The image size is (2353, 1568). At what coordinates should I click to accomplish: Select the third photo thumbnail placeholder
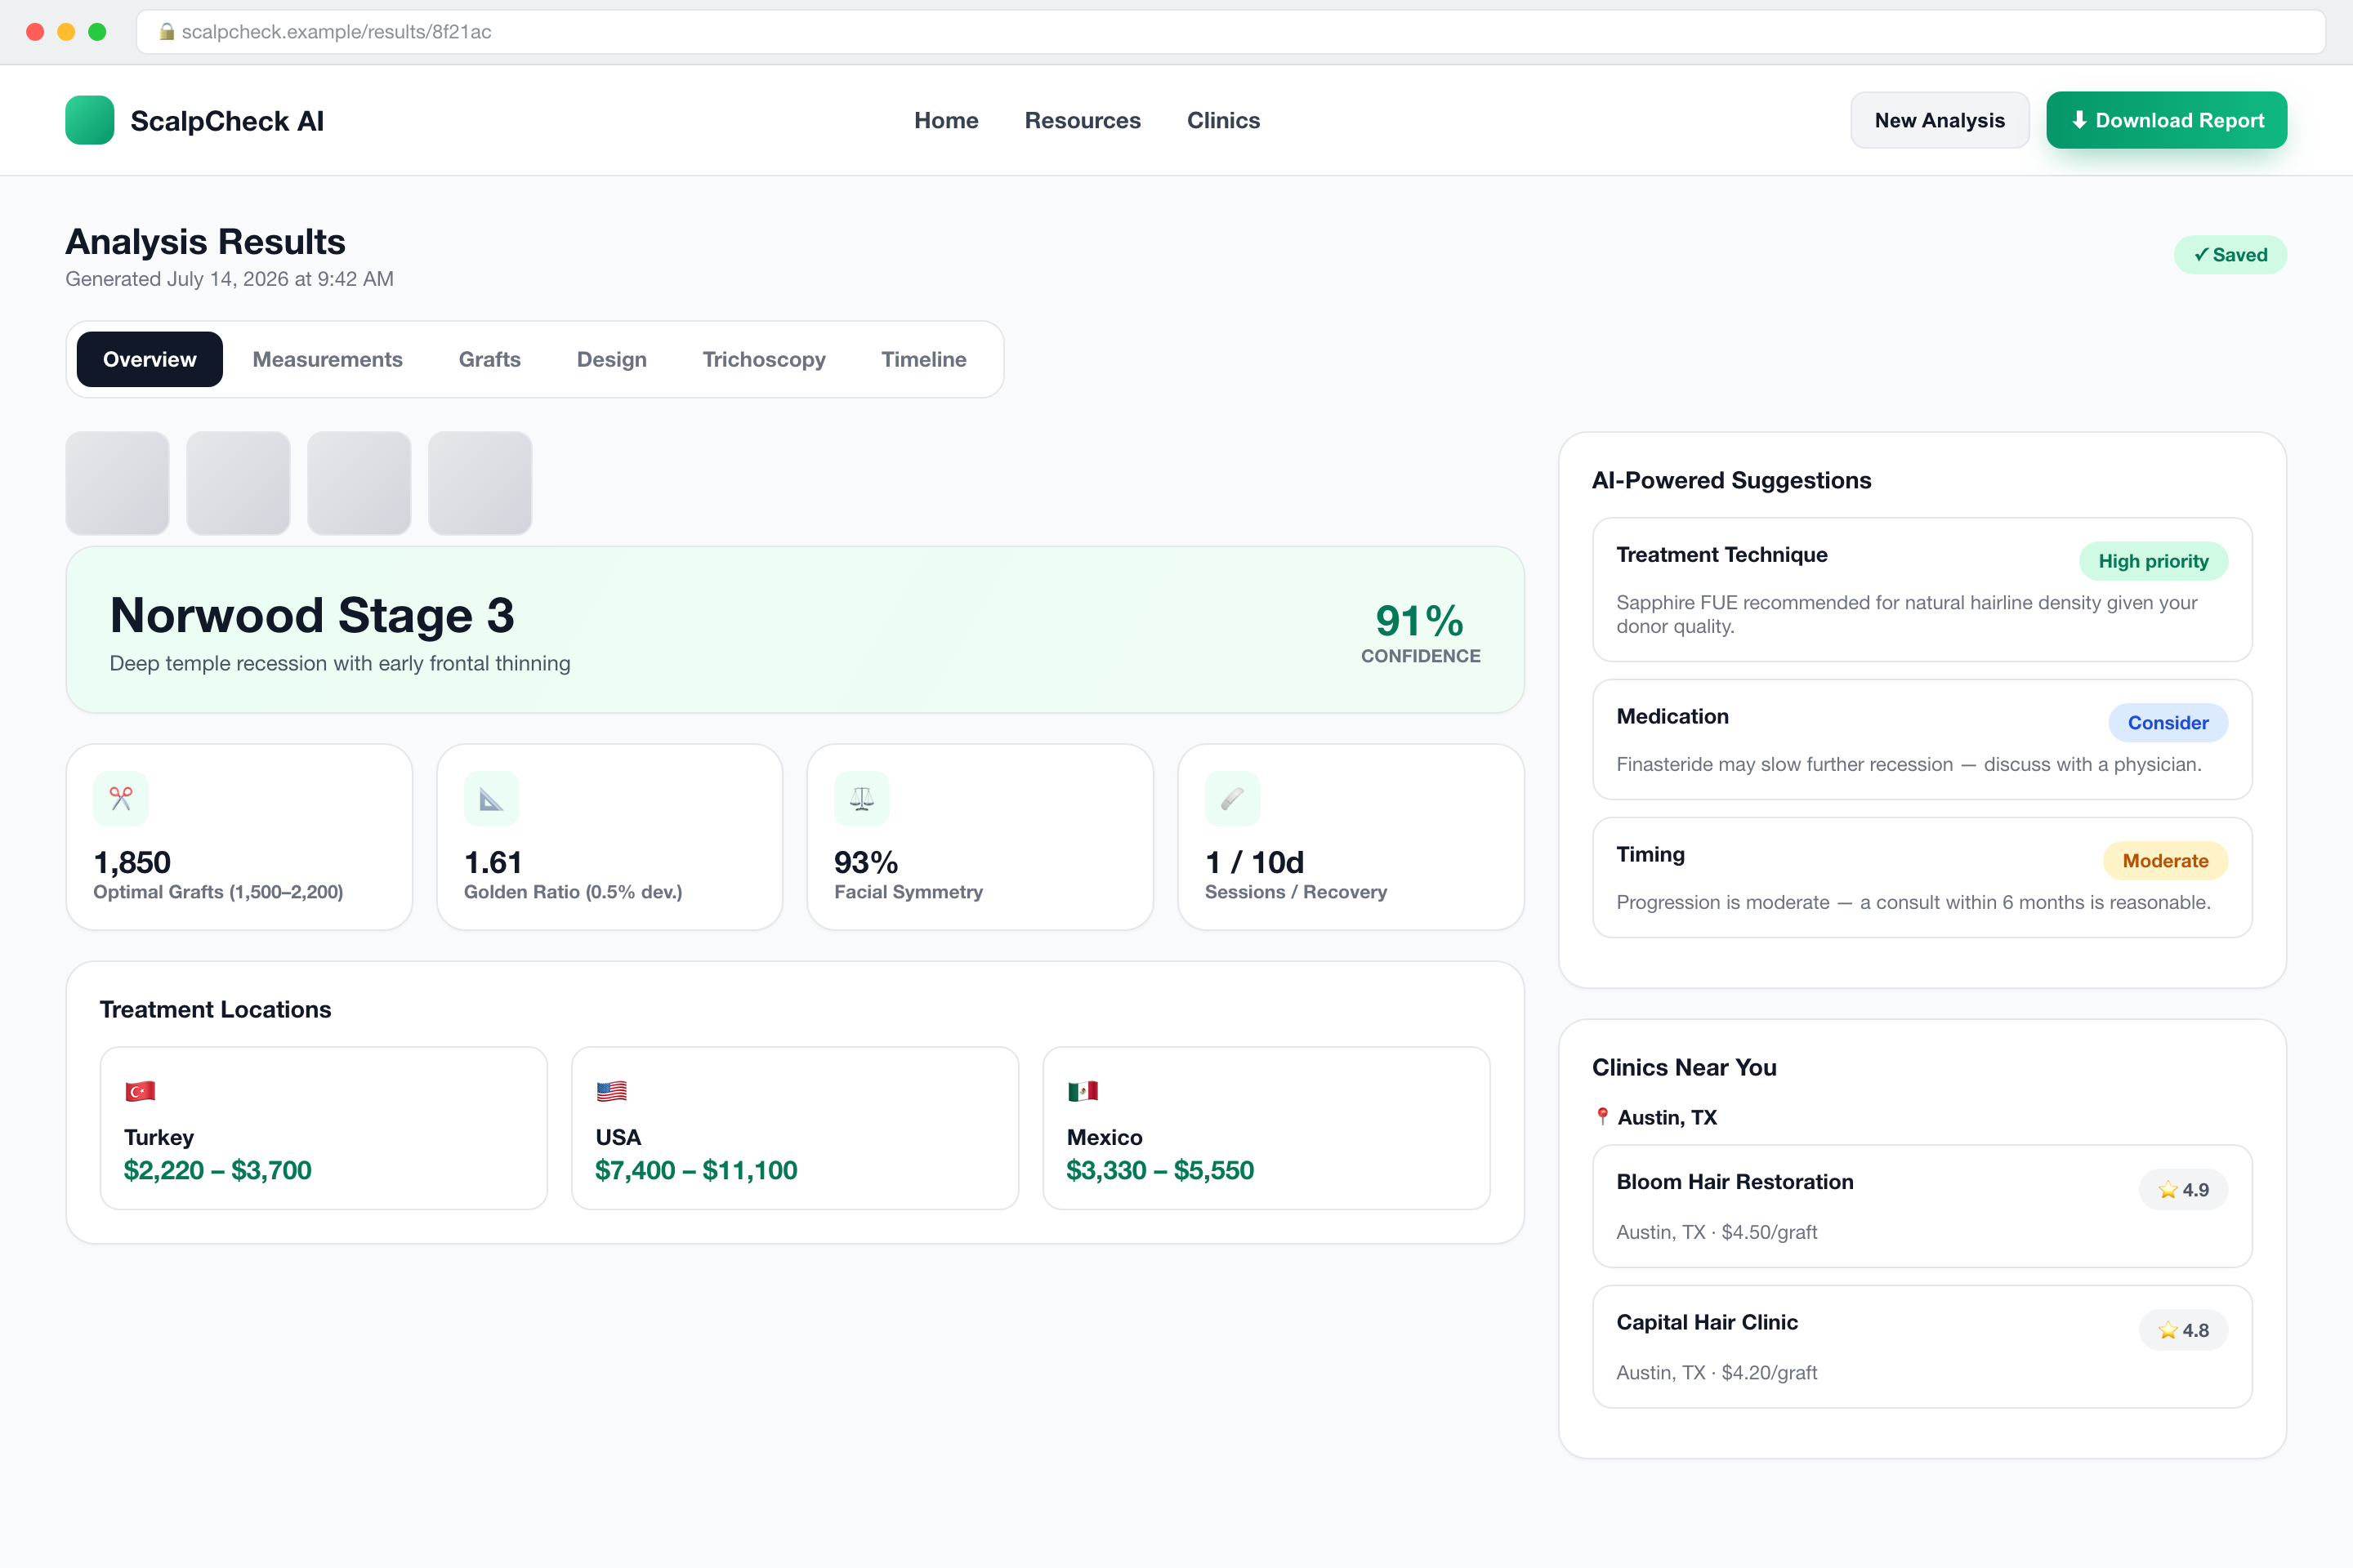click(x=359, y=483)
